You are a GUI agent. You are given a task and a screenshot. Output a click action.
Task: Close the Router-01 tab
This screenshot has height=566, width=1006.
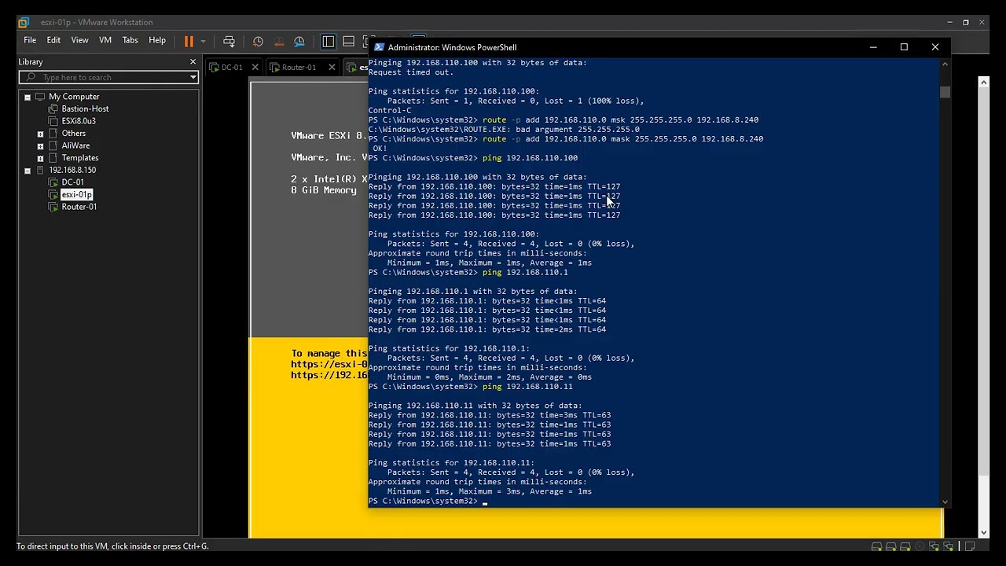click(x=331, y=67)
